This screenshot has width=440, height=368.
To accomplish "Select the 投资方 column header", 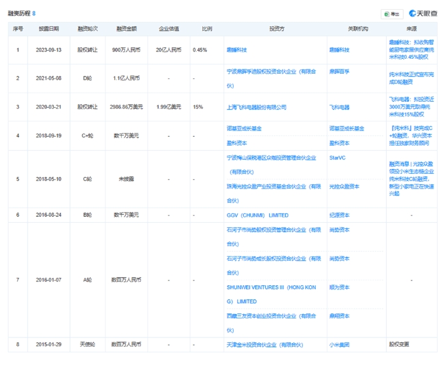I will (x=277, y=29).
